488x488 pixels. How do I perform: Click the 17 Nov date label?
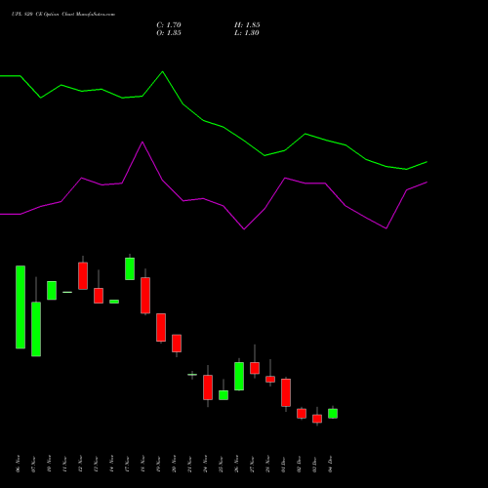pyautogui.click(x=127, y=464)
